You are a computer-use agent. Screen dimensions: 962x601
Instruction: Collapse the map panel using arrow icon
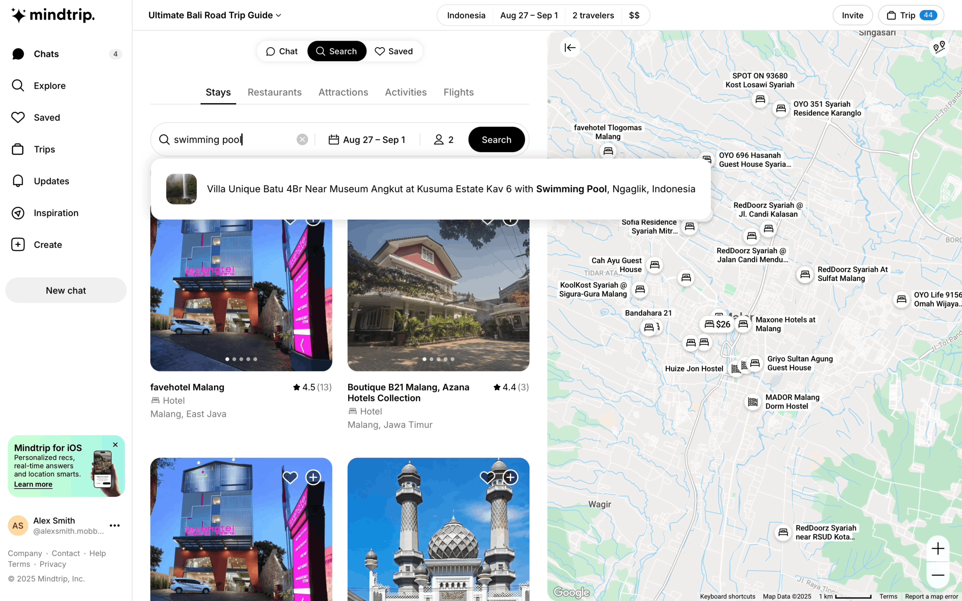570,48
